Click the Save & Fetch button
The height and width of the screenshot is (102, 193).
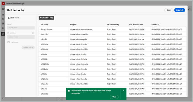click(28, 47)
